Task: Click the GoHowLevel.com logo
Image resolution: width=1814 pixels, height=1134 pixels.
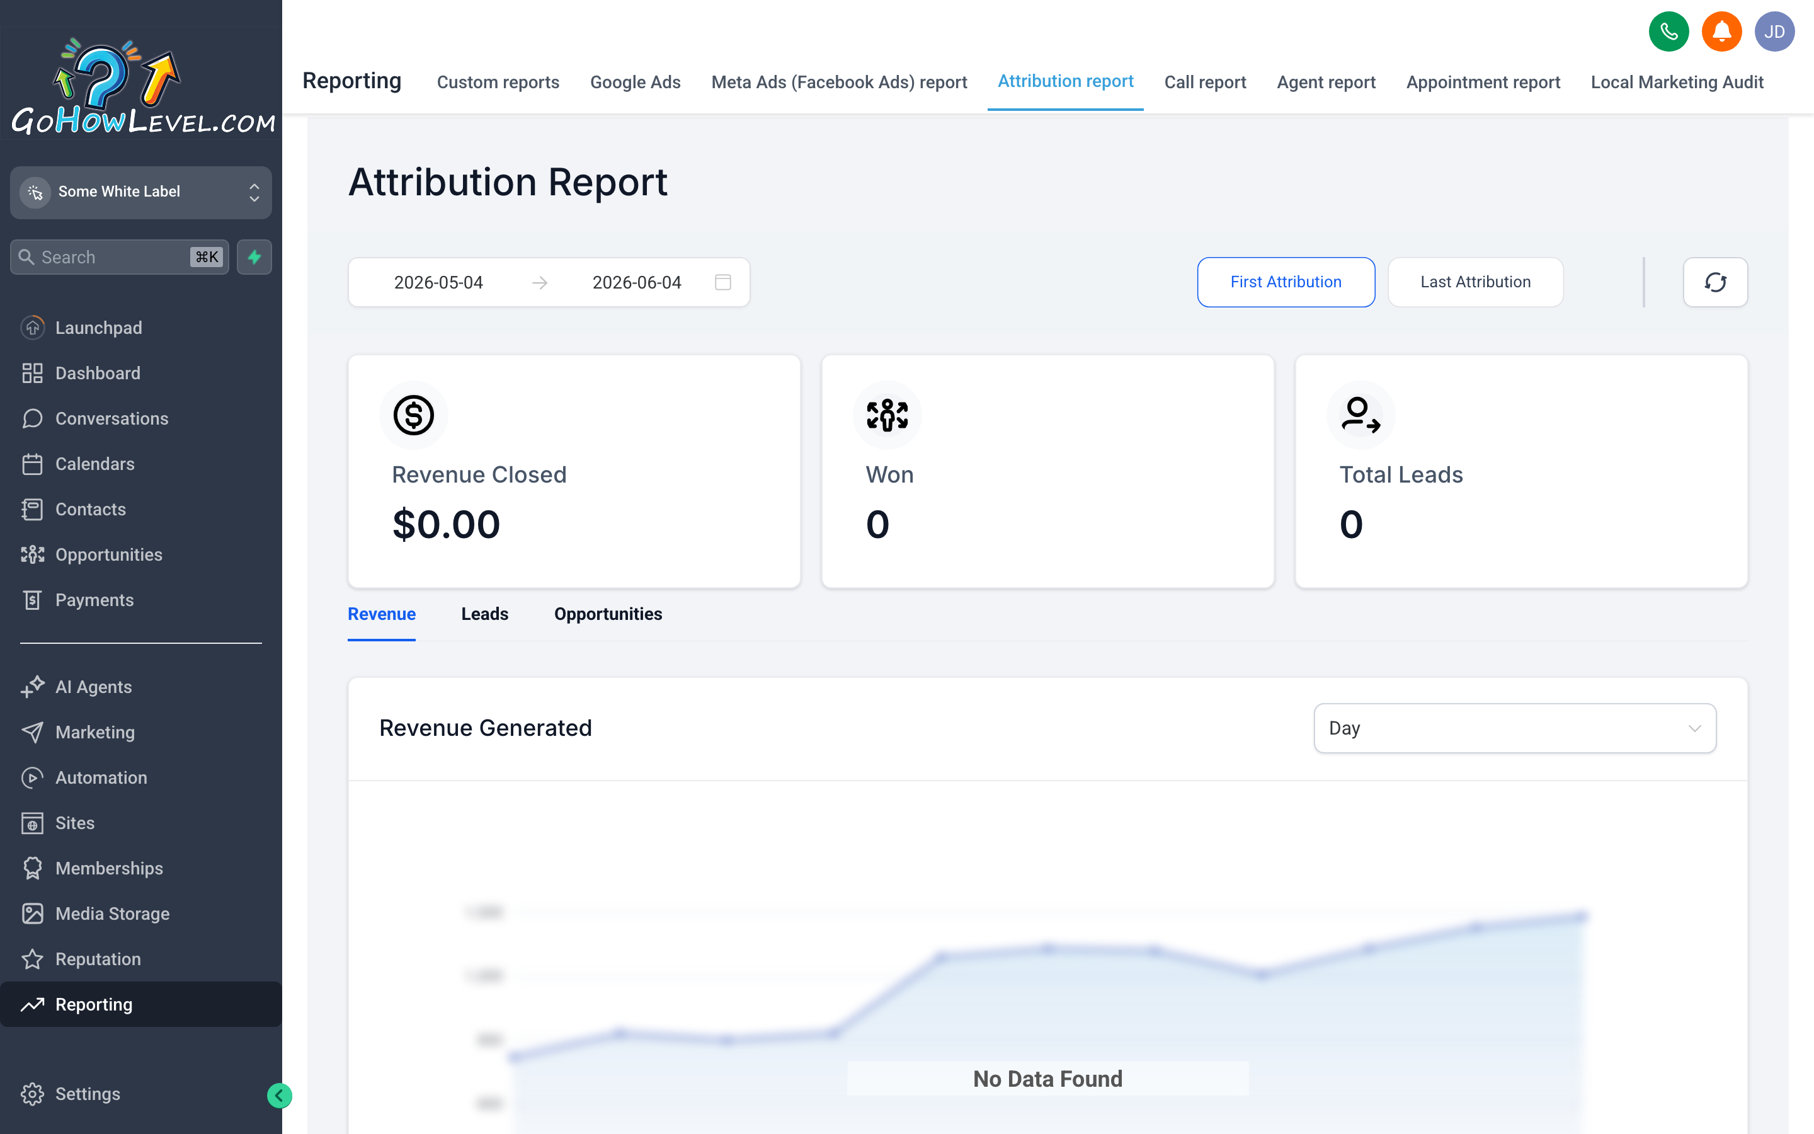Action: click(x=142, y=86)
